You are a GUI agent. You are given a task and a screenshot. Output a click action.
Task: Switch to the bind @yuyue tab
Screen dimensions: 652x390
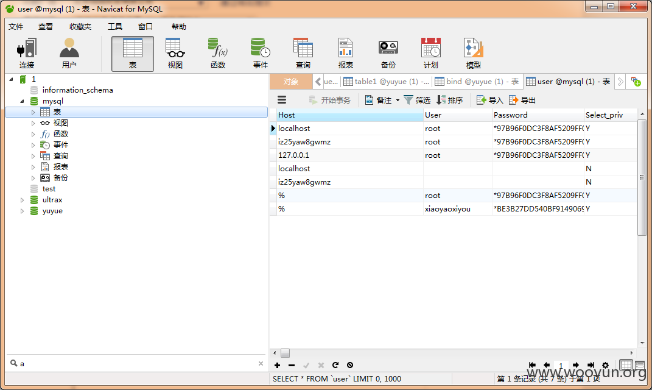point(477,82)
